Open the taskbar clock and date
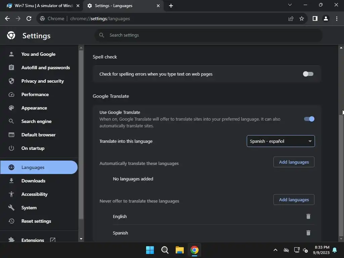This screenshot has width=344, height=258. [321, 250]
